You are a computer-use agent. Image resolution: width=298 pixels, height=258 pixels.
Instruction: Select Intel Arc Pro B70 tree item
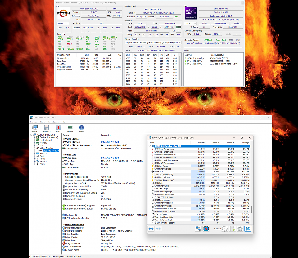pos(51,151)
